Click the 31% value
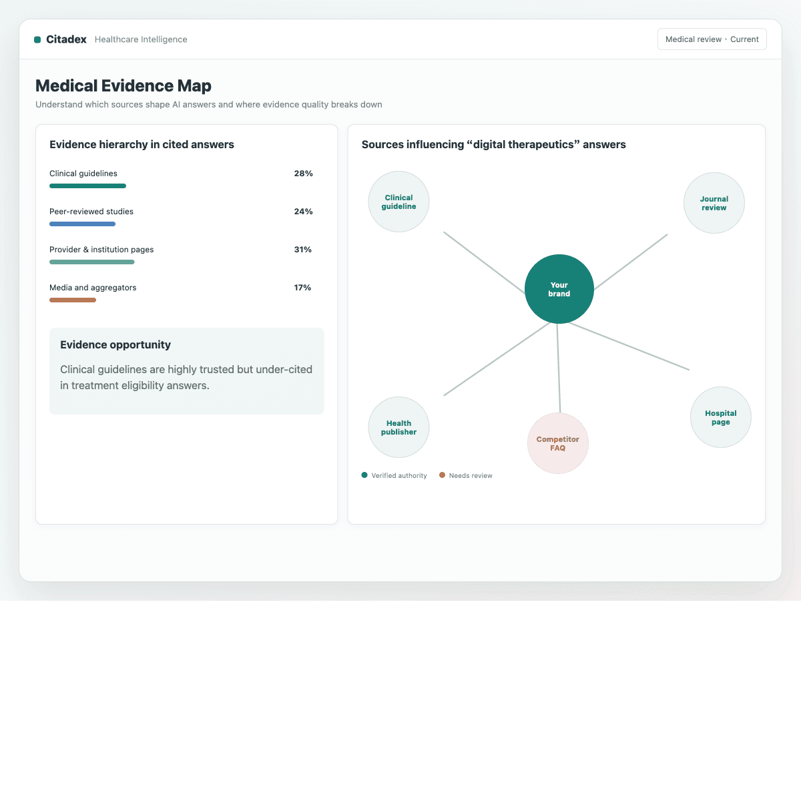This screenshot has height=801, width=801. coord(303,250)
